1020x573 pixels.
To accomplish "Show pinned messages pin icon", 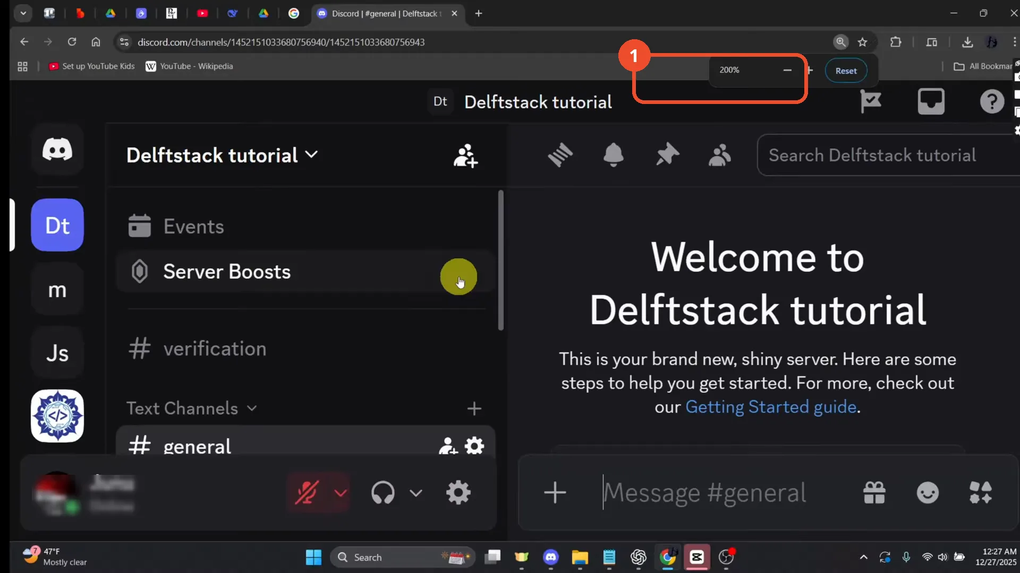I will (667, 155).
